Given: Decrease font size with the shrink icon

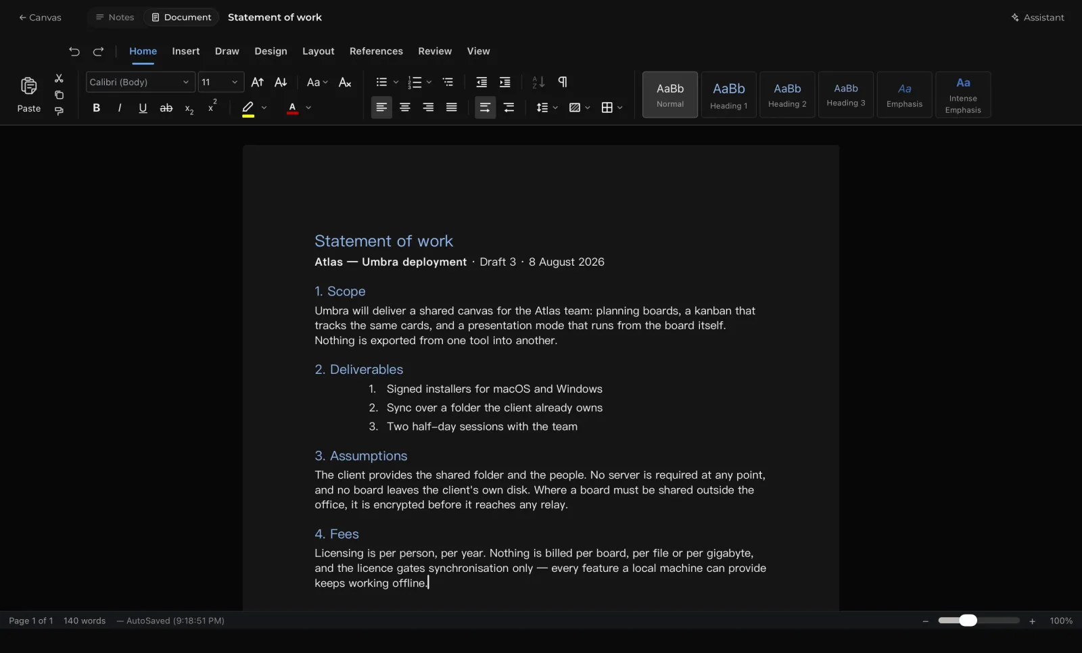Looking at the screenshot, I should [x=281, y=82].
